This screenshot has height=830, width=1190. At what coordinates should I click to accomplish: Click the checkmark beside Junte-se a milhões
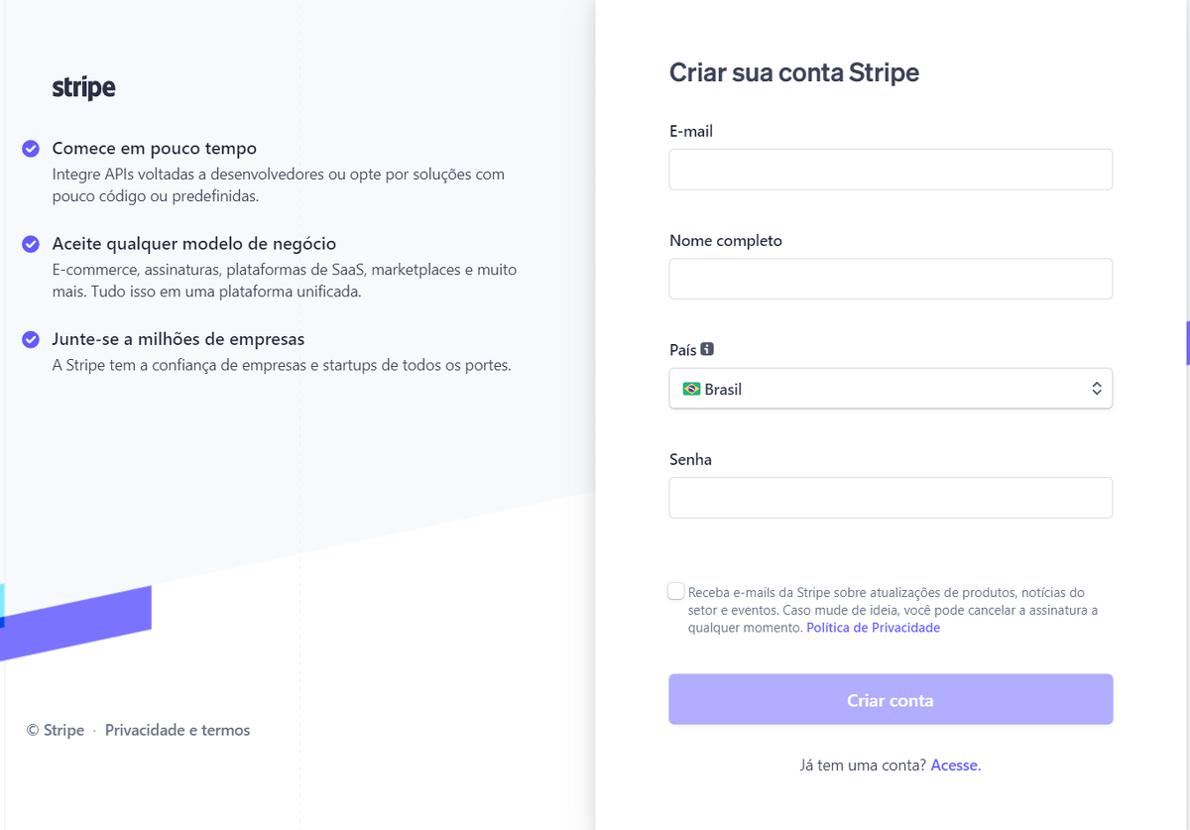tap(31, 339)
